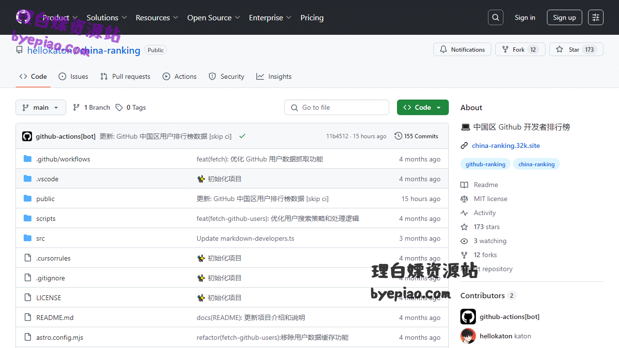Click the github-ranking topic tag
Viewport: 619px width, 348px height.
(x=486, y=164)
